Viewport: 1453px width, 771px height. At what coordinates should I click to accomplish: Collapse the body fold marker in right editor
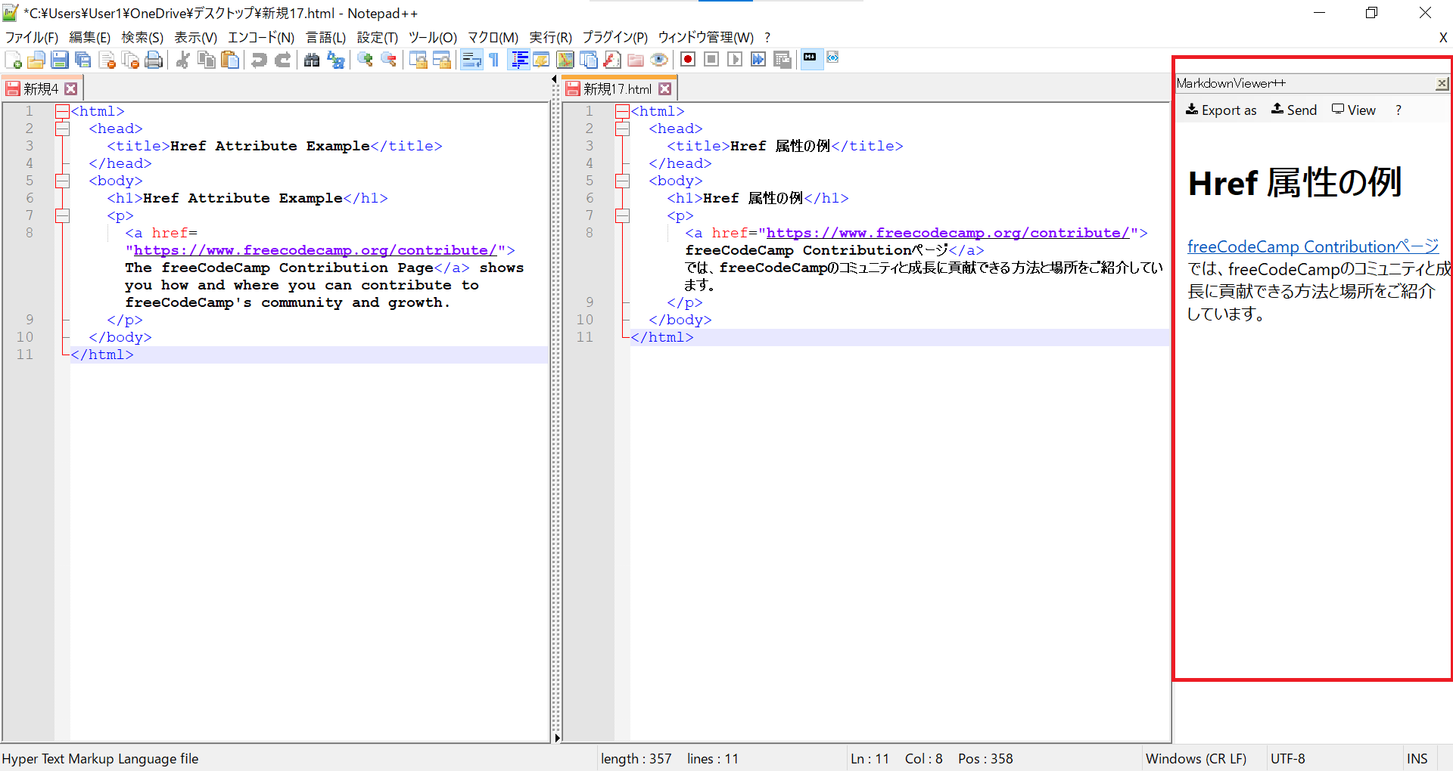point(622,181)
